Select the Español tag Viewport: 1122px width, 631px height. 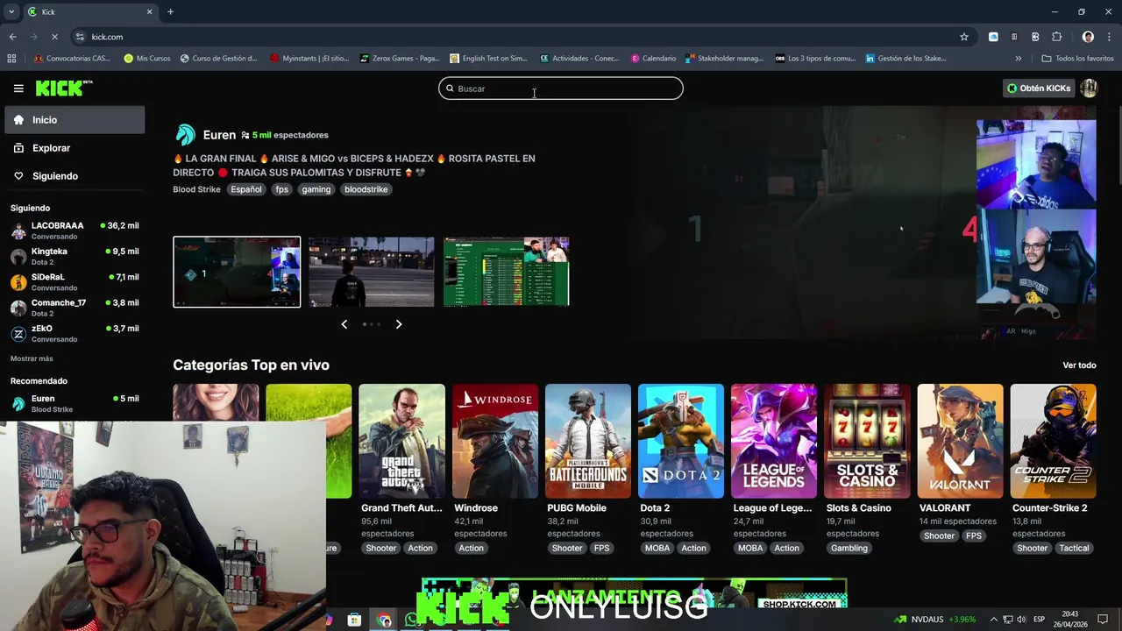tap(246, 189)
